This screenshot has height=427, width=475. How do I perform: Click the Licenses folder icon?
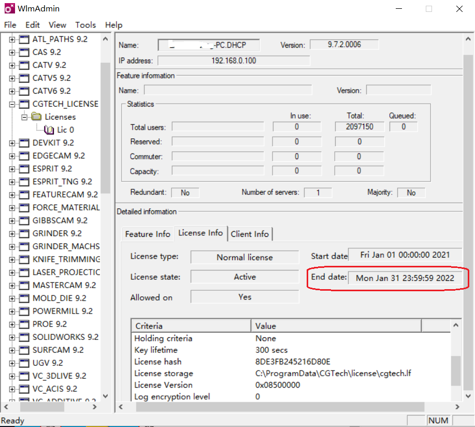pos(36,117)
